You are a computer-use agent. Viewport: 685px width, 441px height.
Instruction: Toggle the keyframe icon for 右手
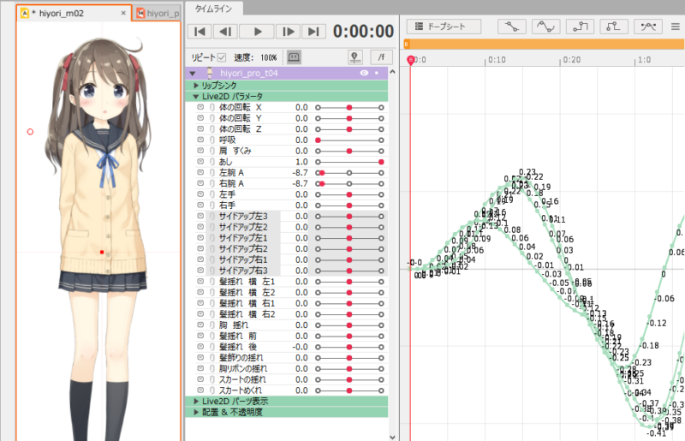(200, 205)
